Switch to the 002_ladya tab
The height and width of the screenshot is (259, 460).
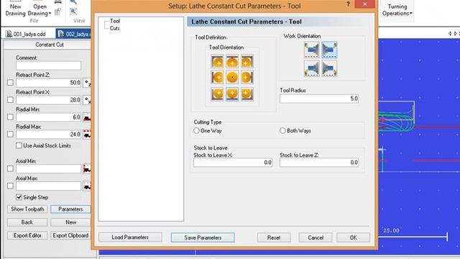[73, 34]
